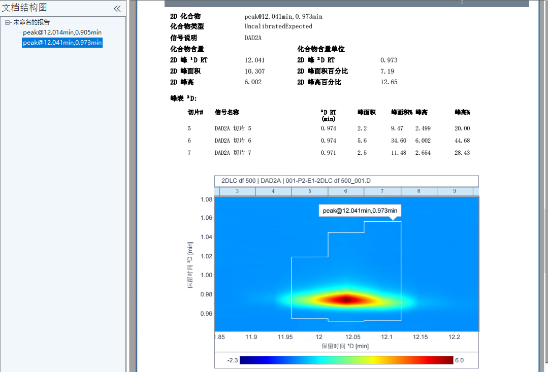This screenshot has height=372, width=548.
Task: Click the DAD2A 切片 5 table row
Action: [x=329, y=128]
